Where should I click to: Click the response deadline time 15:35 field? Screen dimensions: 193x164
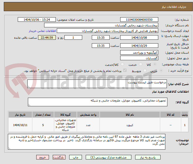pyautogui.click(x=101, y=37)
